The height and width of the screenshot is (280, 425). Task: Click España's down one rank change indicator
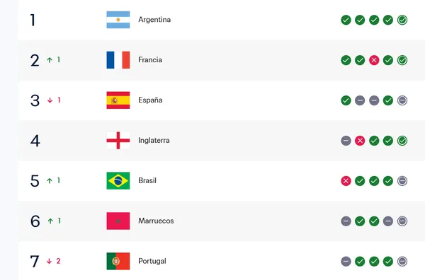pyautogui.click(x=53, y=100)
